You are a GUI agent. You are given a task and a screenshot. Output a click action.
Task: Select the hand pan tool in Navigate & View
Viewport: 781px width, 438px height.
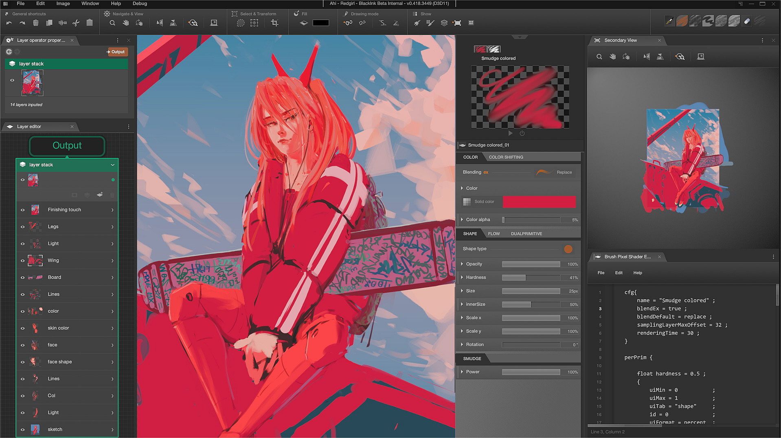point(126,23)
